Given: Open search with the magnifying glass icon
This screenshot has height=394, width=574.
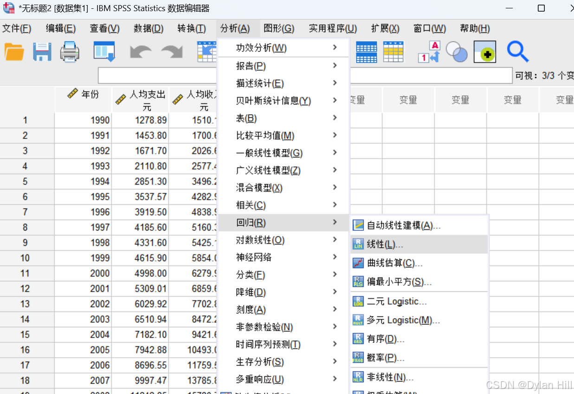Looking at the screenshot, I should (x=517, y=52).
